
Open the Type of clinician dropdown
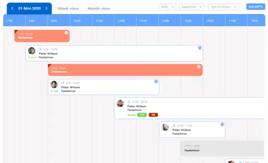(x=223, y=7)
